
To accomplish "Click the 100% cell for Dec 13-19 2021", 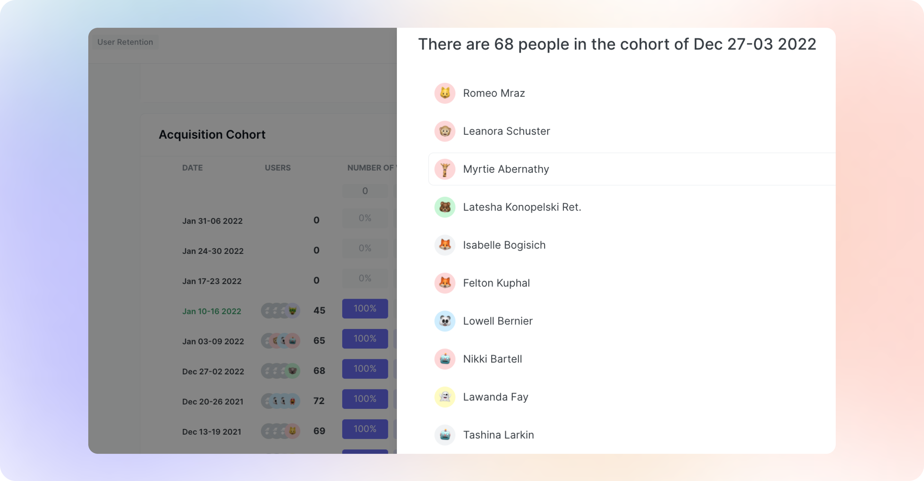I will tap(365, 429).
